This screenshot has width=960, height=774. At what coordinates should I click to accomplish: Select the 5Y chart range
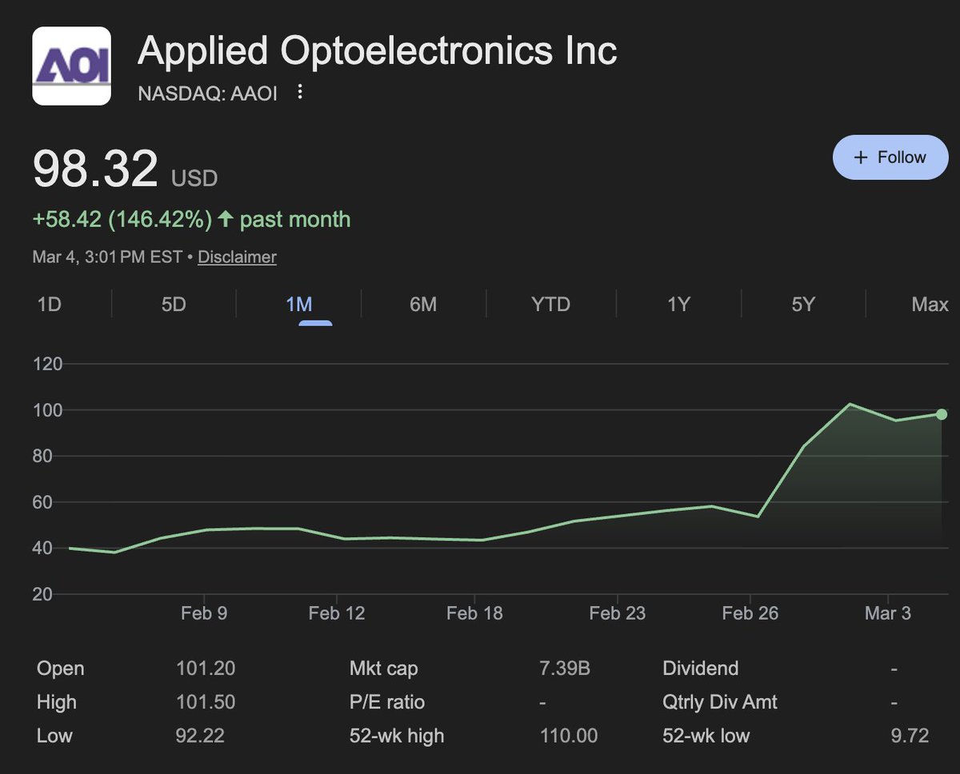click(802, 305)
